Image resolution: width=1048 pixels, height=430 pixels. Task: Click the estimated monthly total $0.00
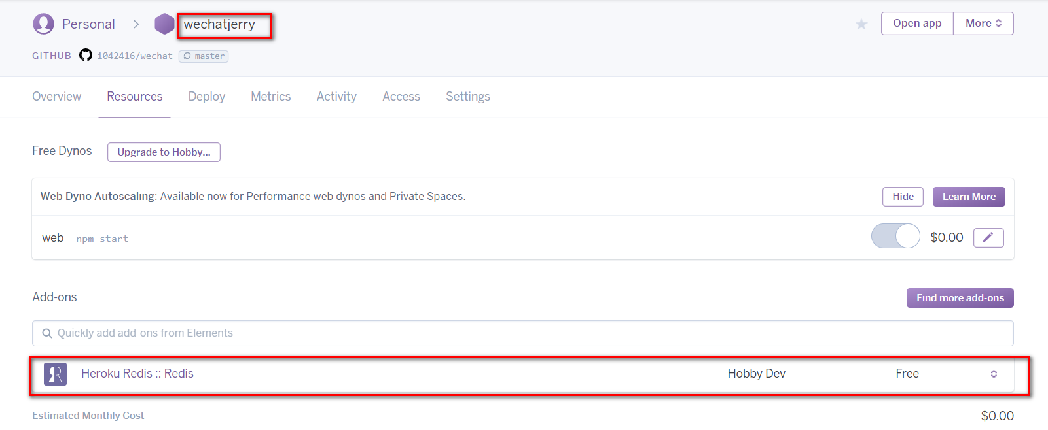coord(998,416)
